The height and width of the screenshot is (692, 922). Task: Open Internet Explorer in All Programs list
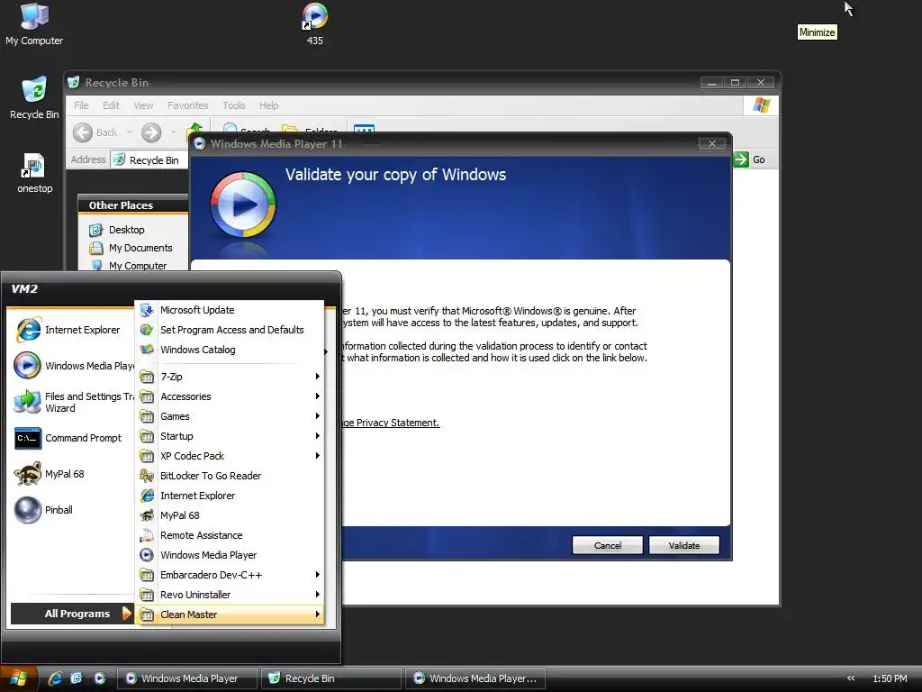tap(230, 496)
